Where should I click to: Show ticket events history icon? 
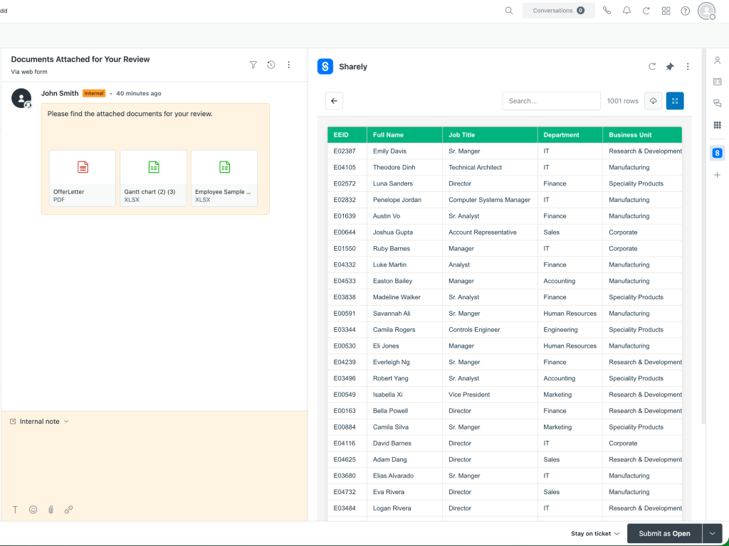click(271, 65)
